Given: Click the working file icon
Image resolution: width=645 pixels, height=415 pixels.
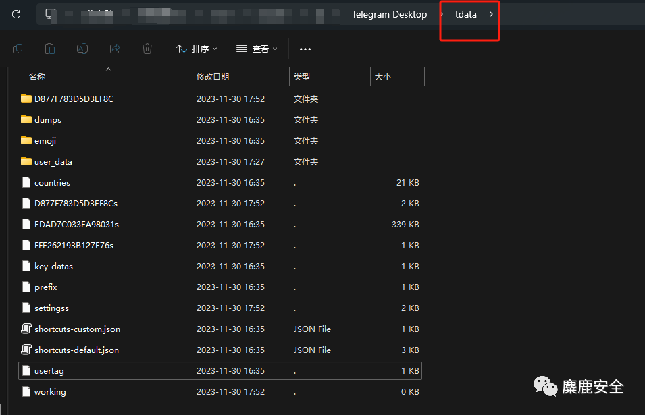Looking at the screenshot, I should [26, 391].
